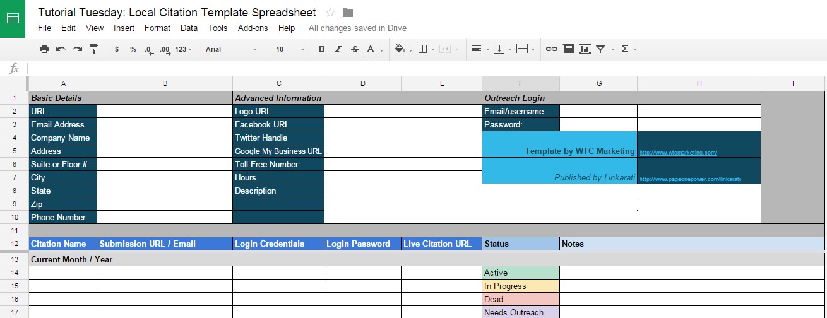Decrease decimal places
Screen dimensions: 827x318
pos(149,49)
